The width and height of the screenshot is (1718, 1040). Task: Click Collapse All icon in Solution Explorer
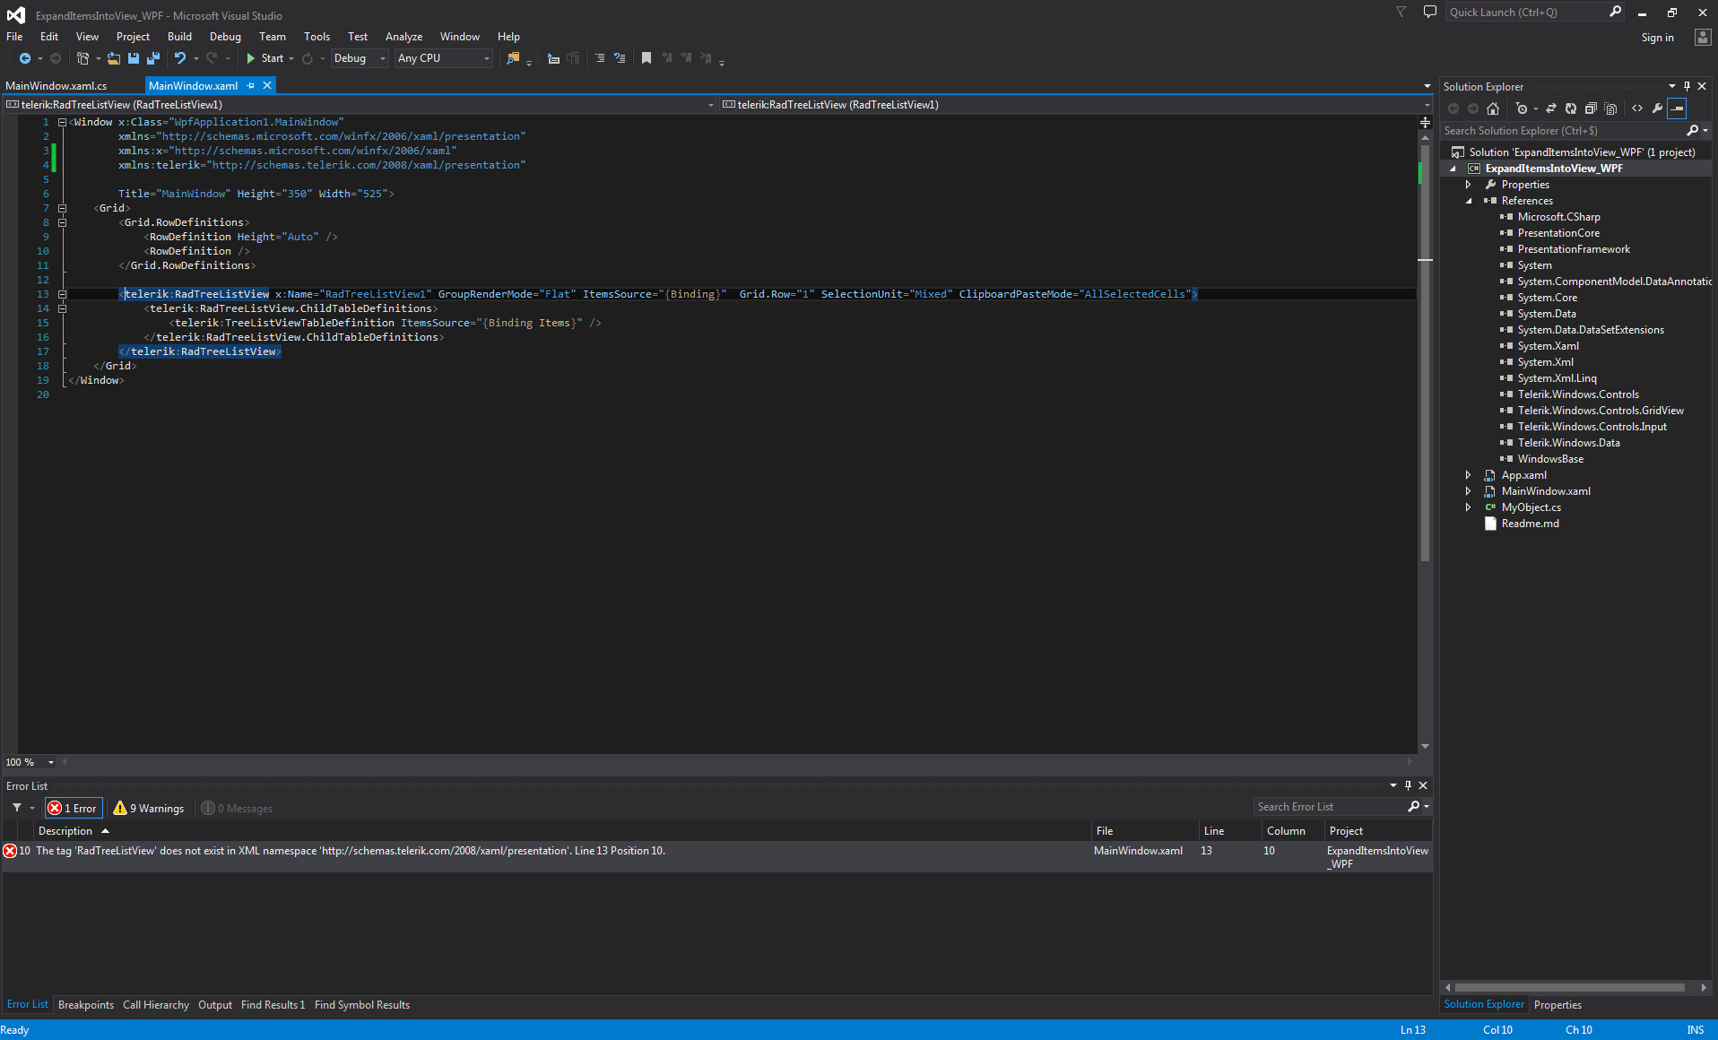[1590, 108]
